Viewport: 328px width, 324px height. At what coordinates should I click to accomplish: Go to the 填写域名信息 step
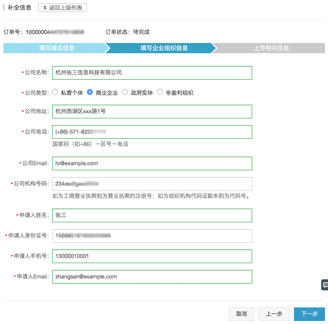pos(57,48)
